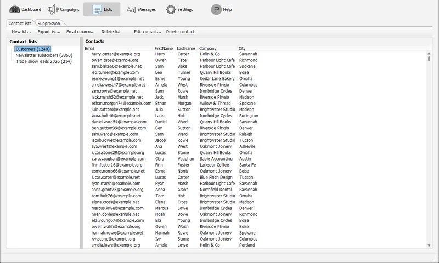Sort by the LastName column header
The height and width of the screenshot is (263, 439).
(186, 48)
